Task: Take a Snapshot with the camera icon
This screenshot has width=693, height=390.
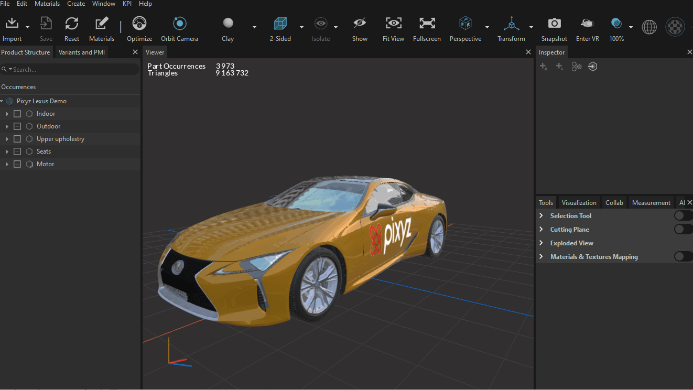Action: point(554,24)
